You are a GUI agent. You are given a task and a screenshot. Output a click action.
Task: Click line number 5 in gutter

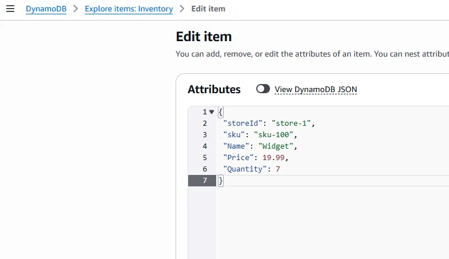tap(204, 158)
